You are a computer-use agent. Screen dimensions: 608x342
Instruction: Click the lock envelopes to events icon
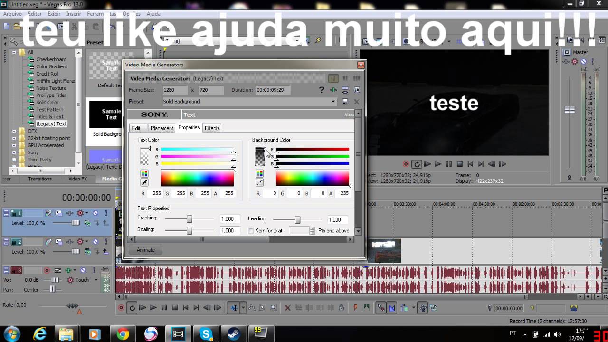pyautogui.click(x=423, y=308)
